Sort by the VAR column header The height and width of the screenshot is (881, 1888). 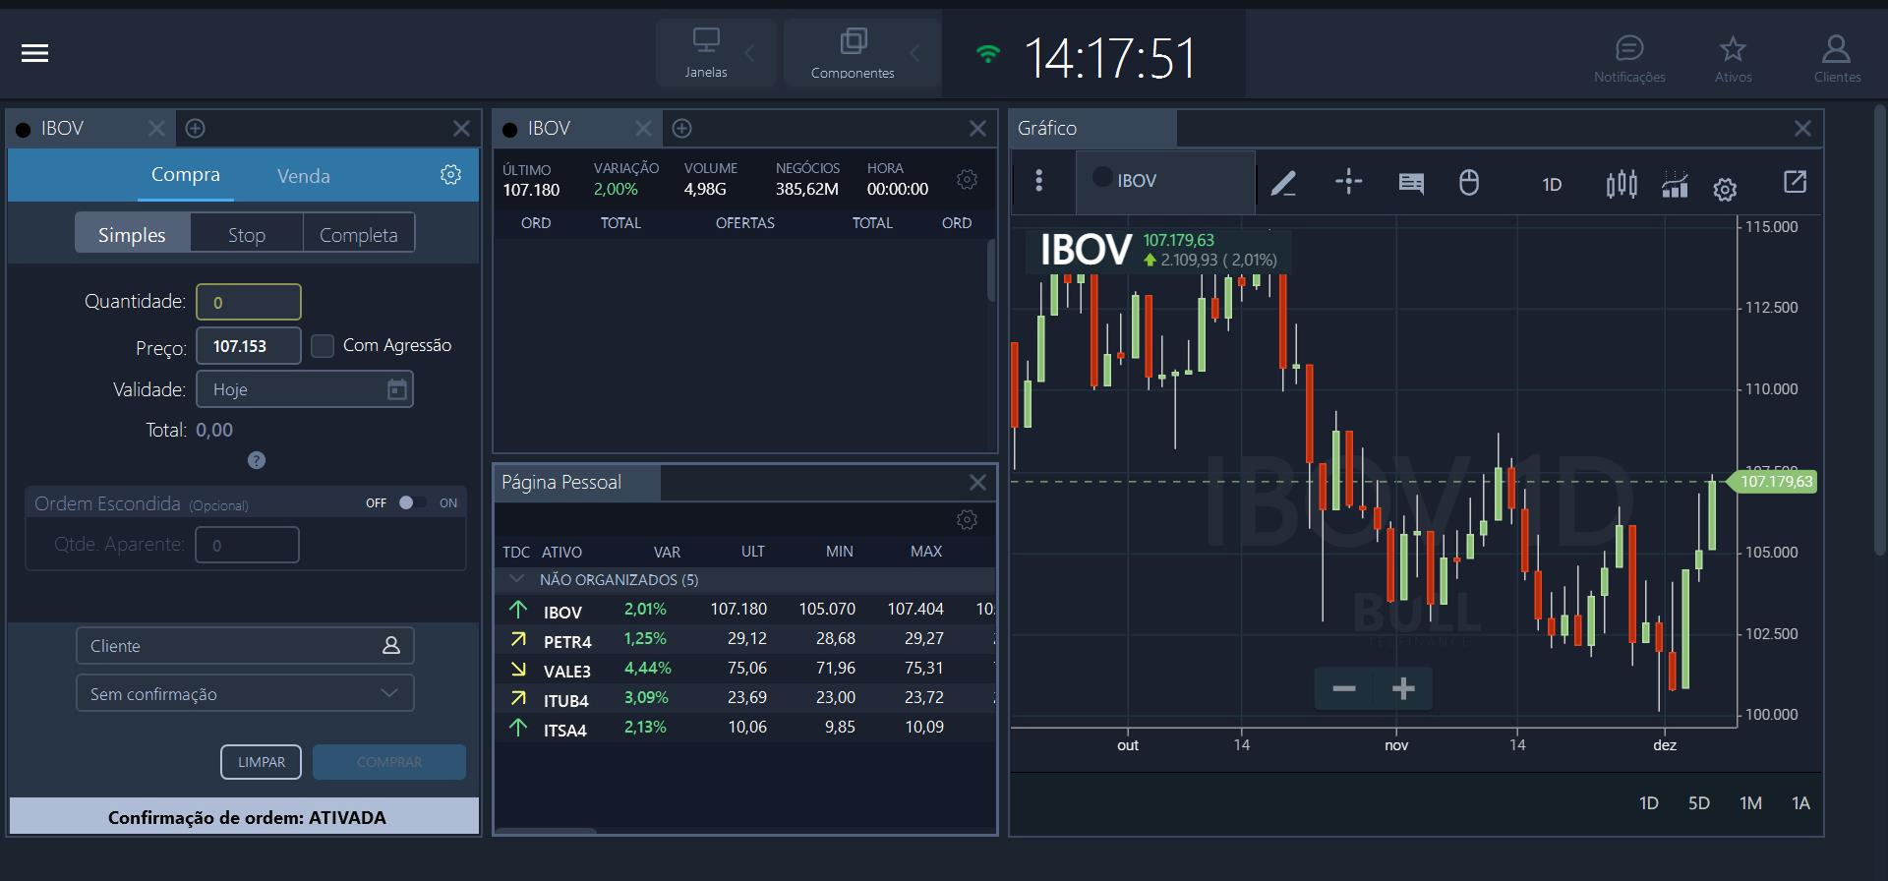click(x=667, y=552)
